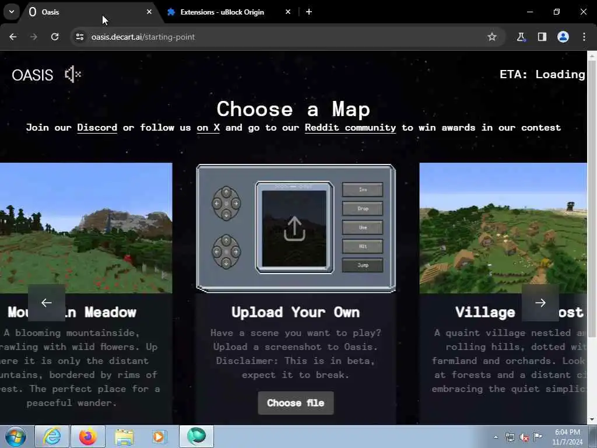This screenshot has height=448, width=597.
Task: Click the OASIS logo
Action: 33,75
